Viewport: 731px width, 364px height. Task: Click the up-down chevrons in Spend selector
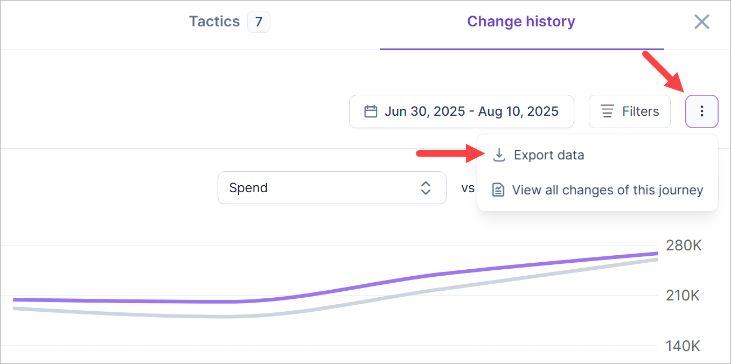click(426, 188)
